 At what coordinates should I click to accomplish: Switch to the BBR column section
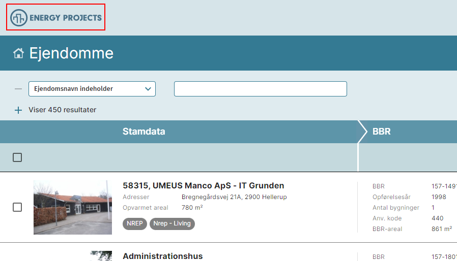(x=381, y=132)
